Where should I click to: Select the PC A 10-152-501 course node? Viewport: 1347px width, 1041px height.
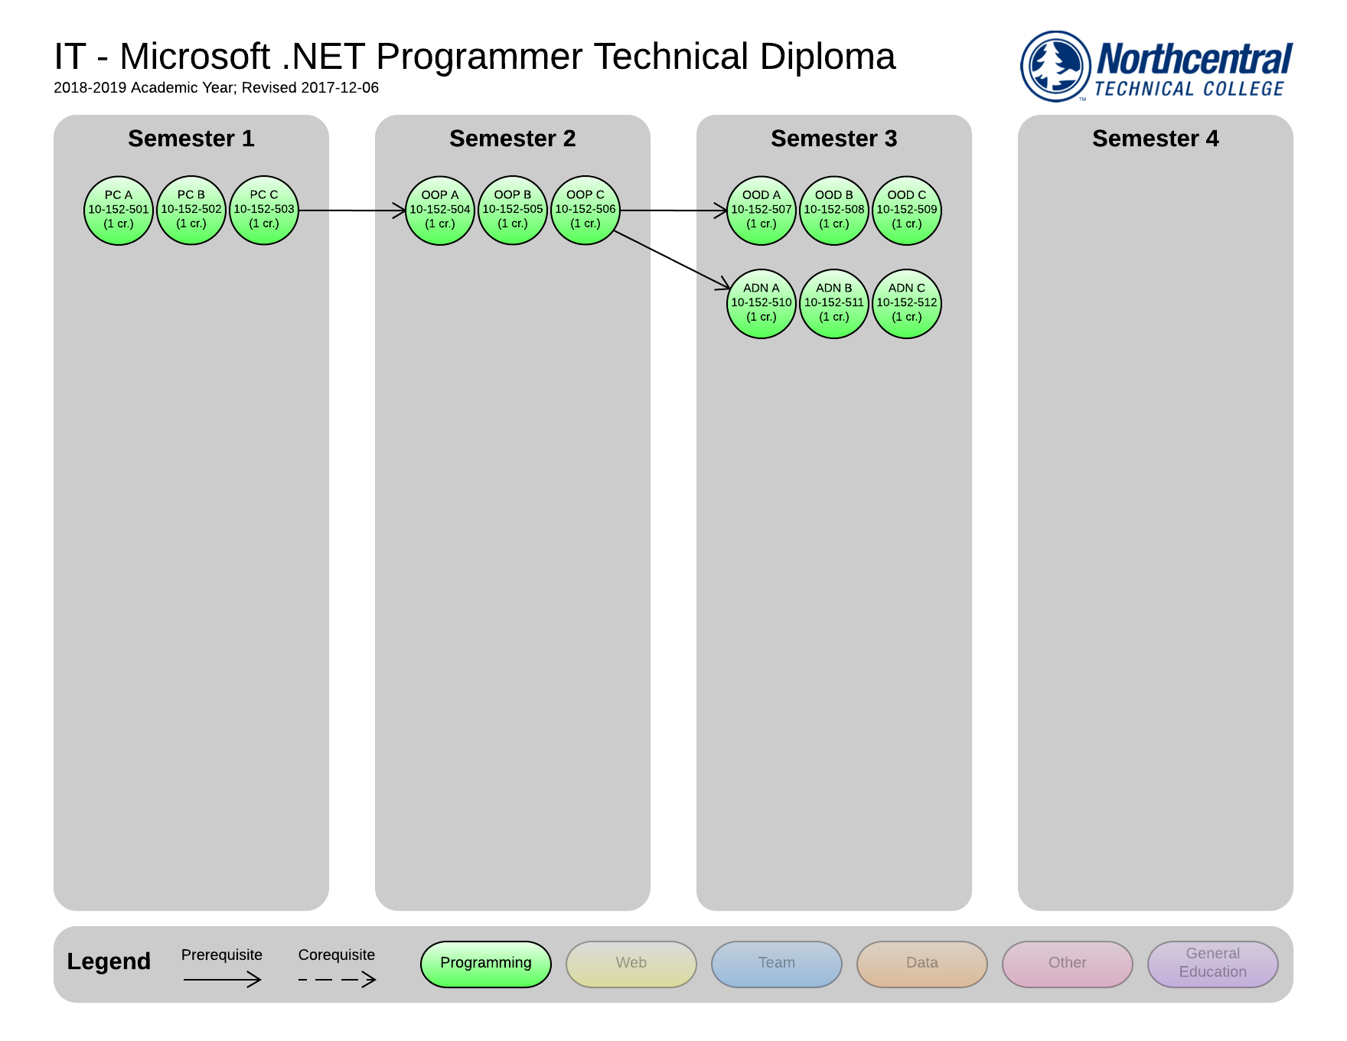click(x=119, y=210)
